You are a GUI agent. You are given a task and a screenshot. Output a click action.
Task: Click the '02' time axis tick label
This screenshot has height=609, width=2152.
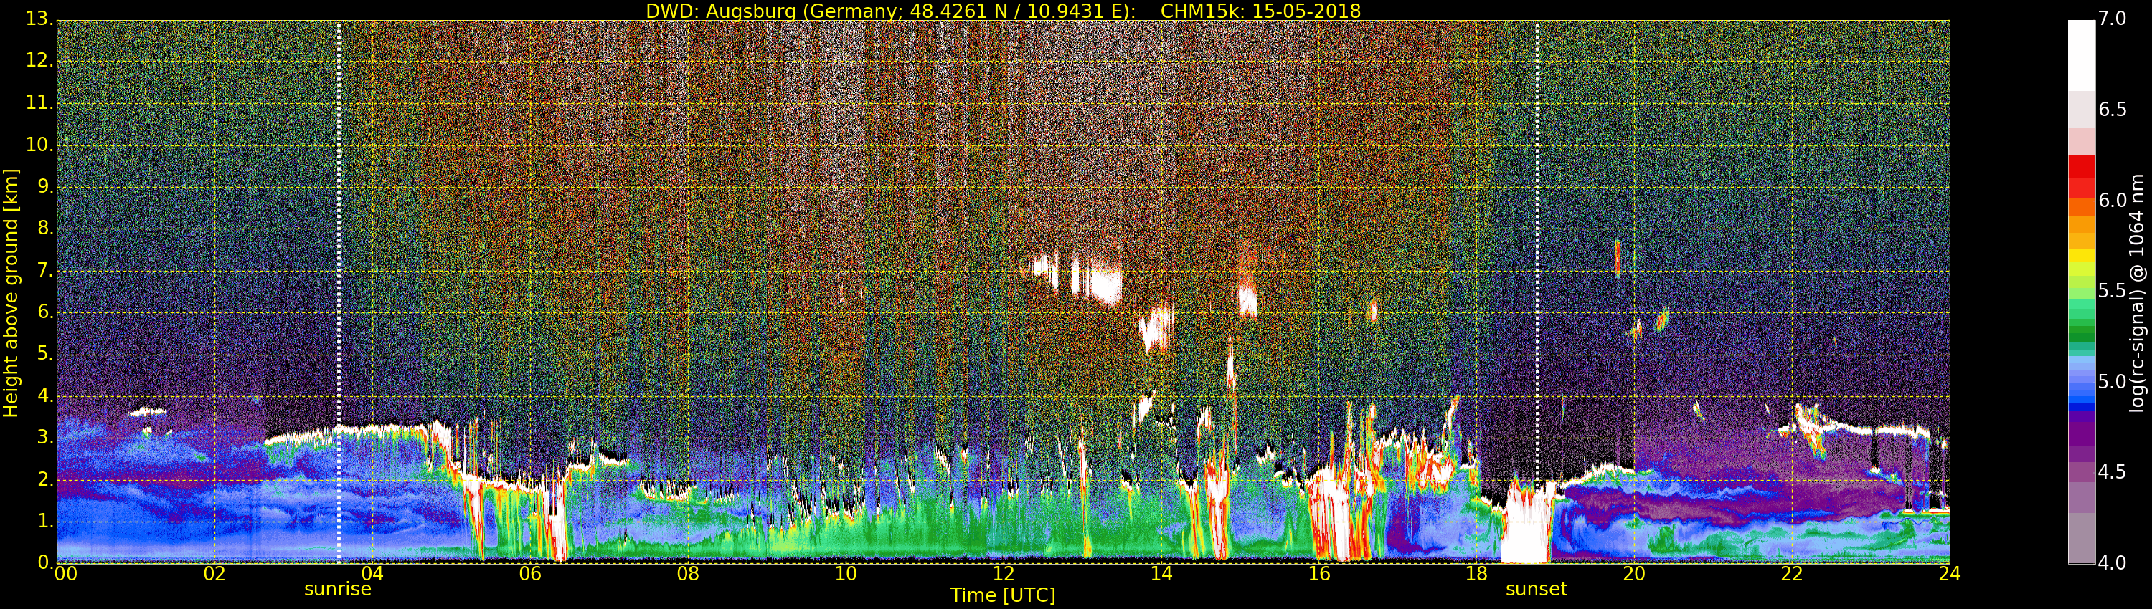click(x=214, y=574)
